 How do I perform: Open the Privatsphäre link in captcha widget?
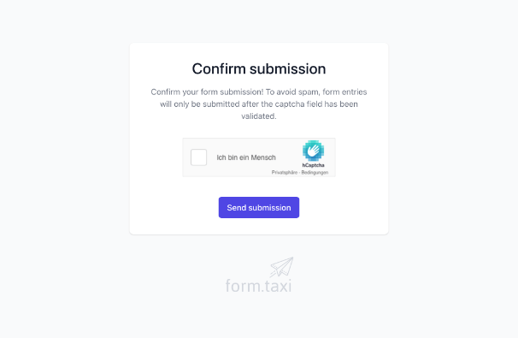click(285, 172)
